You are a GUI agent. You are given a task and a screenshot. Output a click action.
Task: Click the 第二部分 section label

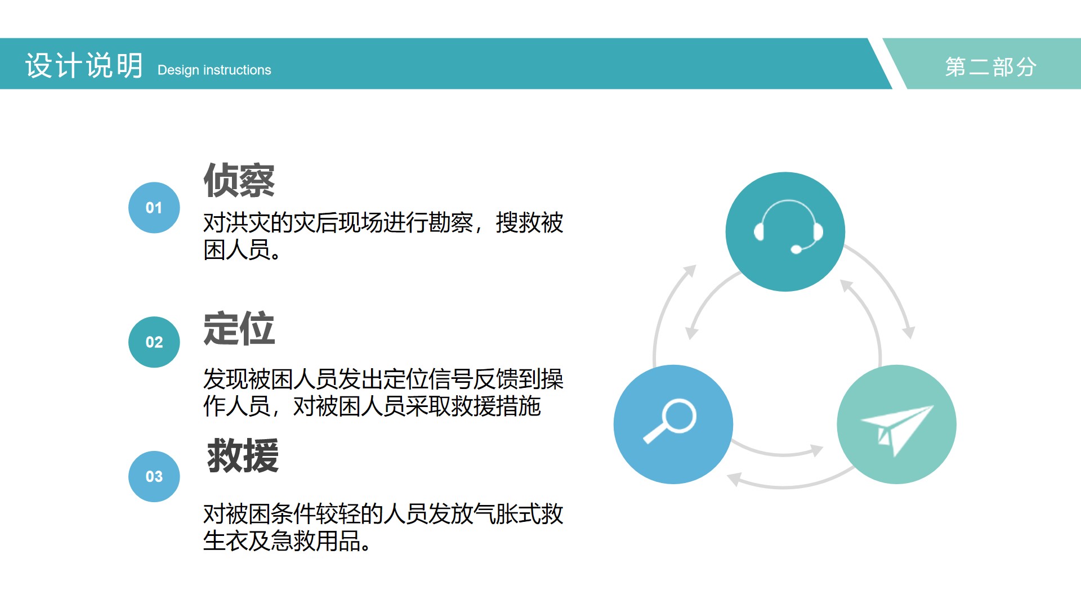pyautogui.click(x=991, y=67)
